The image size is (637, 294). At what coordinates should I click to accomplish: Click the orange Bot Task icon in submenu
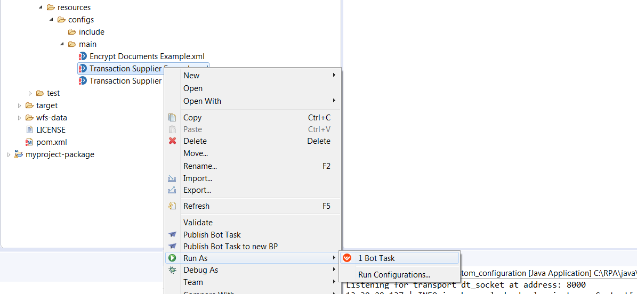[347, 258]
